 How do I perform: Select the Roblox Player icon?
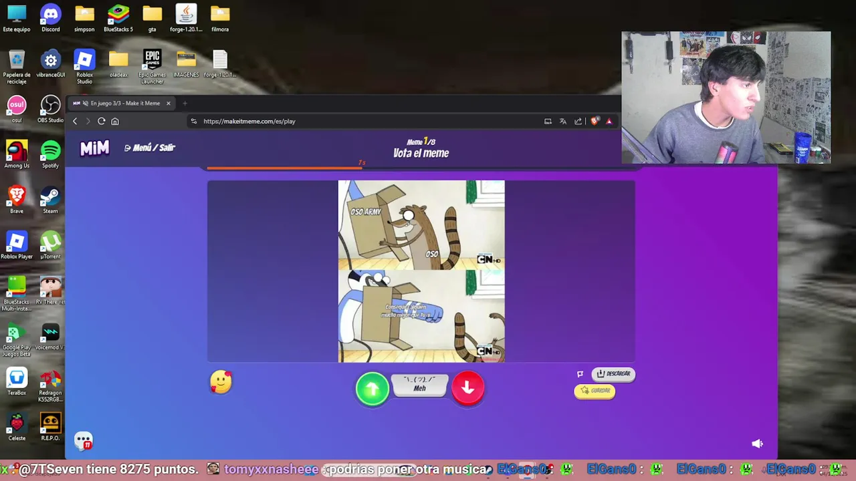[x=17, y=245]
